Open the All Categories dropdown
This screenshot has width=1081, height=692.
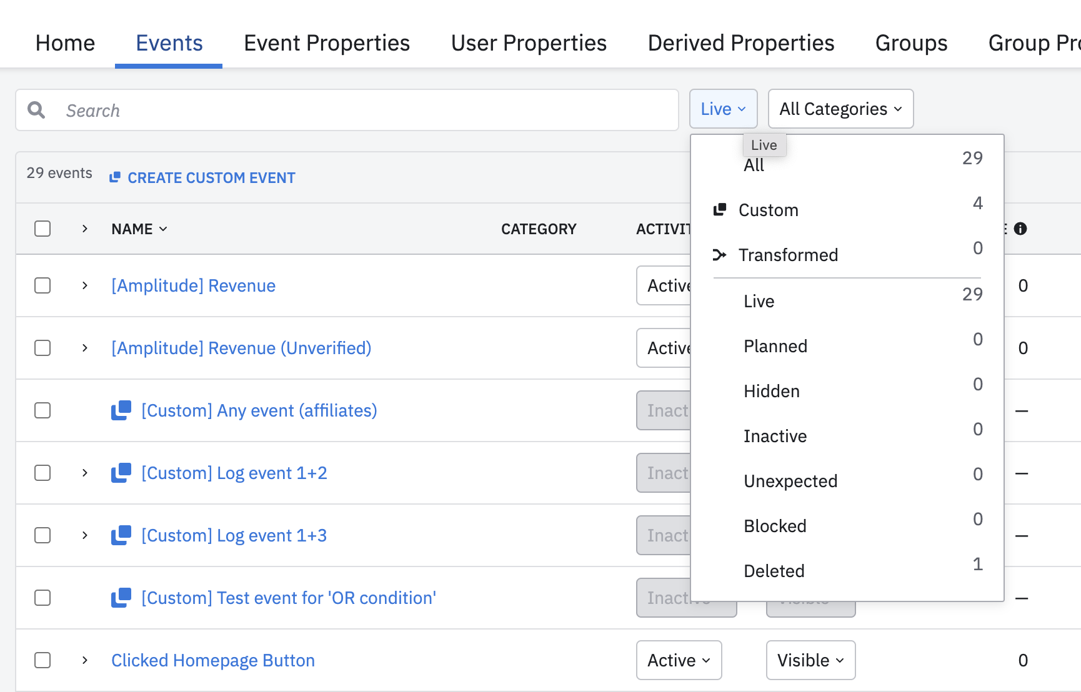coord(840,109)
